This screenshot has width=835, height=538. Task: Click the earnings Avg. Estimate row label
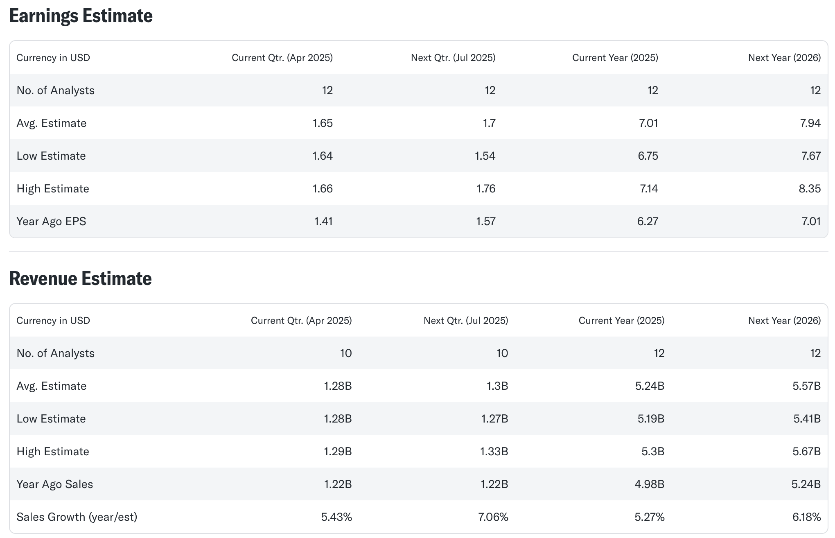pos(52,123)
